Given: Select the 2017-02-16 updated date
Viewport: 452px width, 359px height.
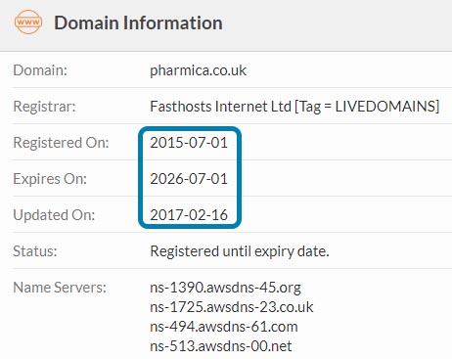Looking at the screenshot, I should (189, 215).
